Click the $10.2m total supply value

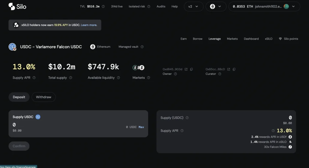point(62,67)
